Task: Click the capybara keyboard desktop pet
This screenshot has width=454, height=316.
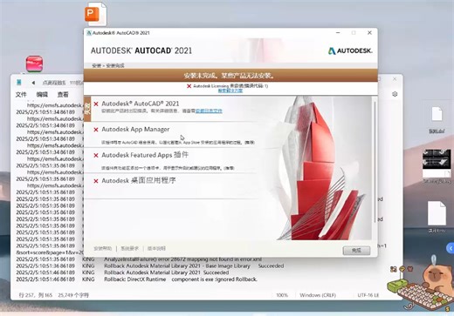Action: [x=421, y=285]
